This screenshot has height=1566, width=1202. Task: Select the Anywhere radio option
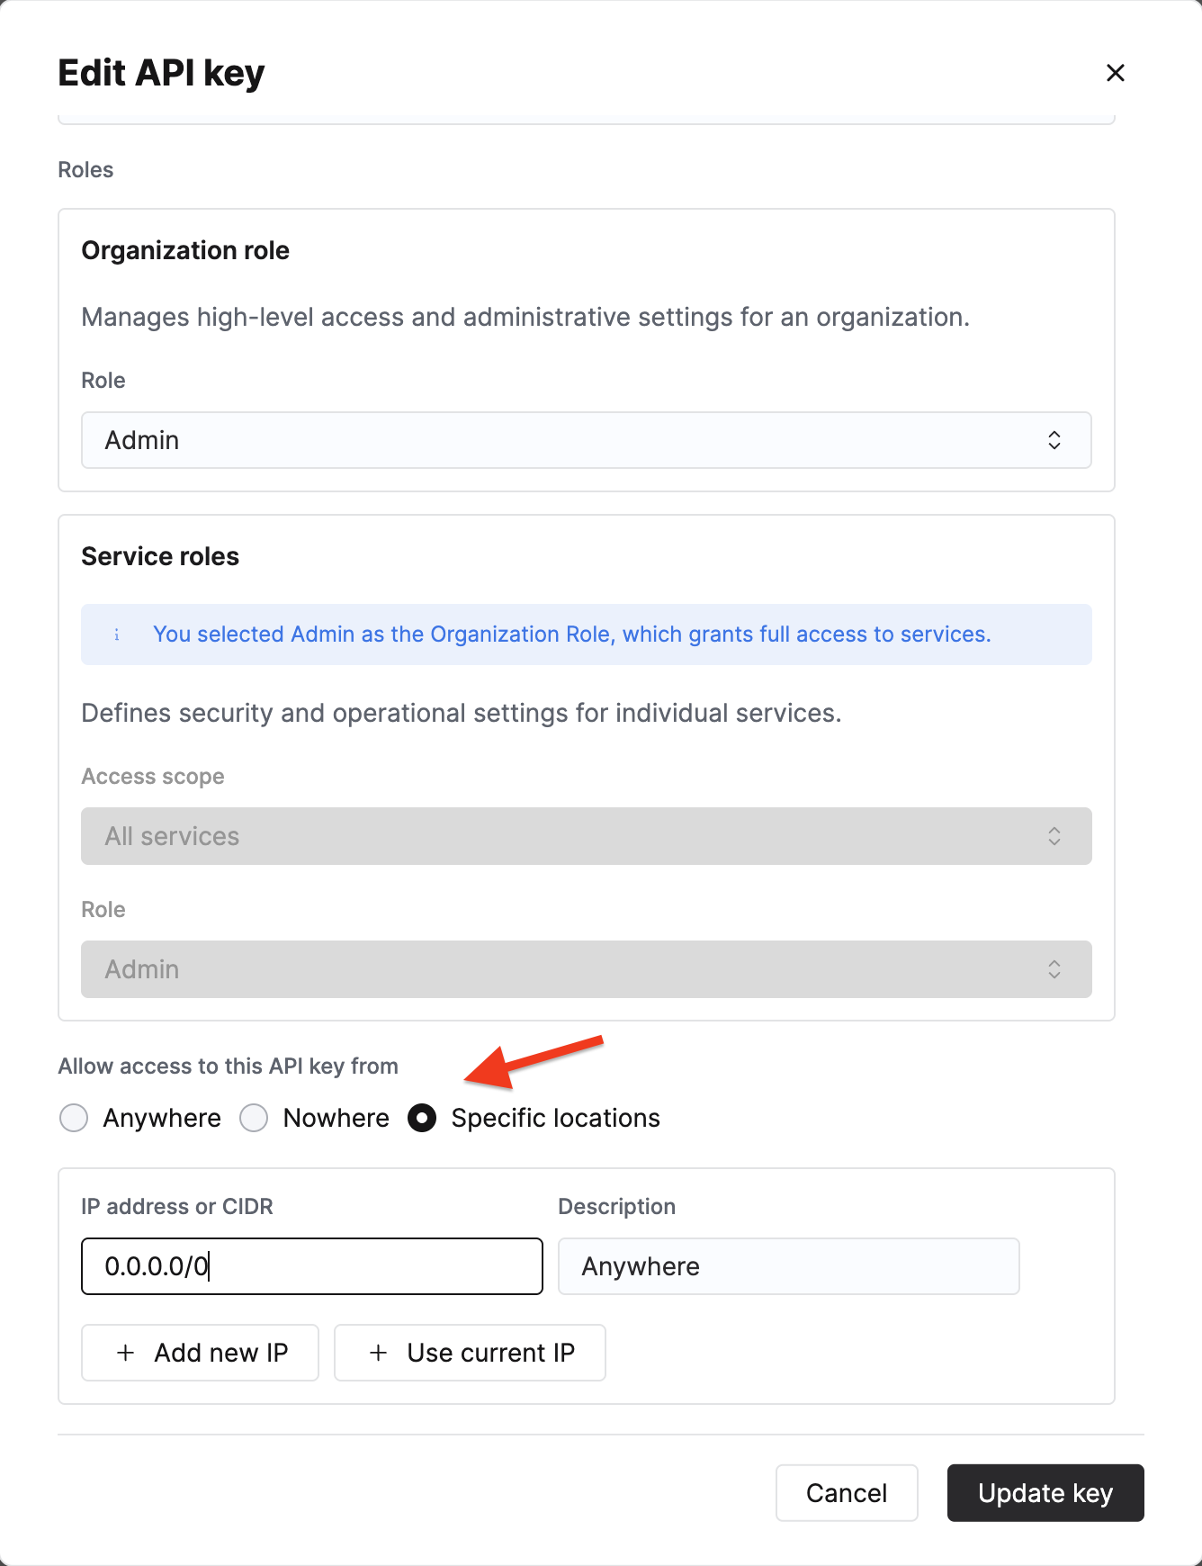(x=74, y=1118)
